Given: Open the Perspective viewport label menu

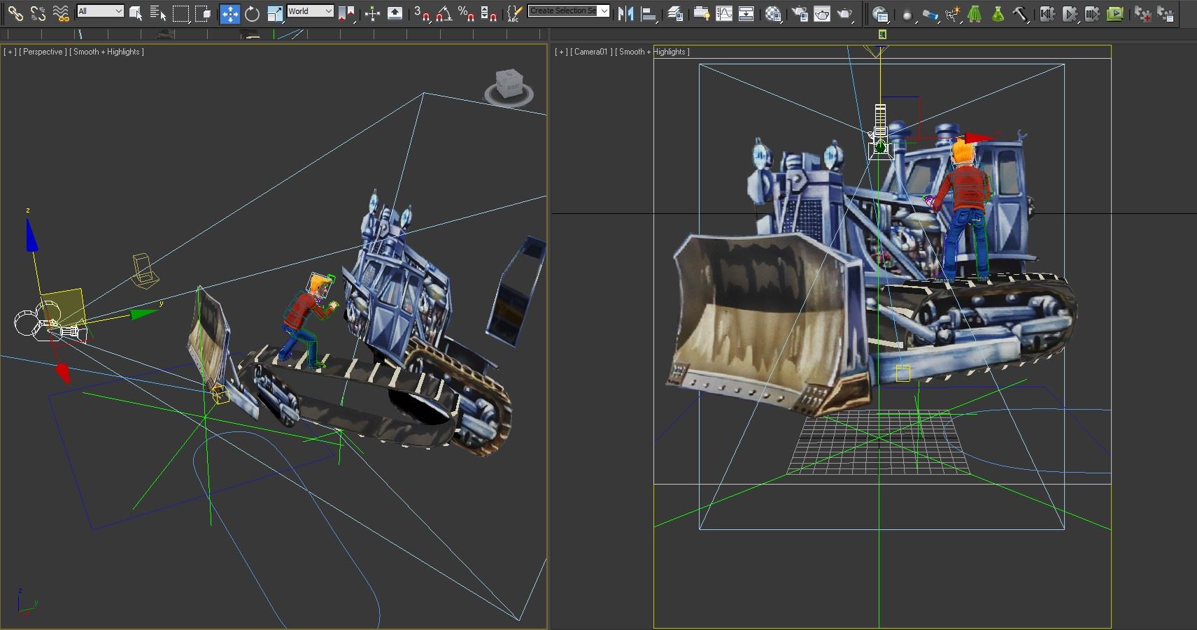Looking at the screenshot, I should point(43,52).
